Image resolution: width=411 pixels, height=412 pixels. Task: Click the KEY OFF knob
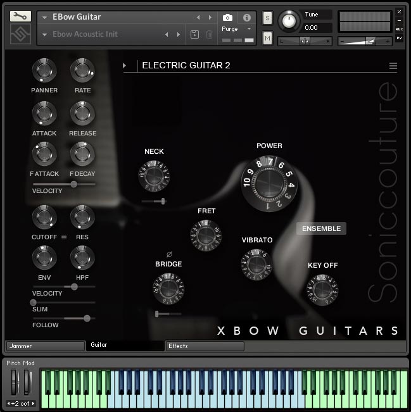click(322, 290)
